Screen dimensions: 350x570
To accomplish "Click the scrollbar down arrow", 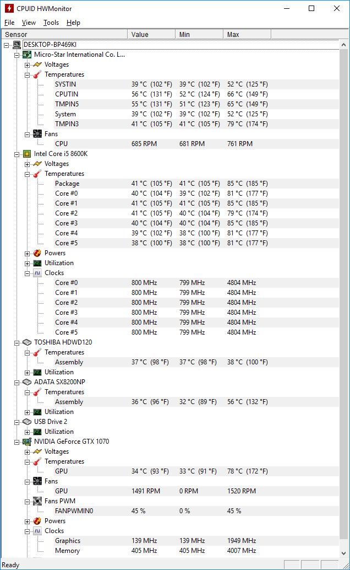I will pos(343,553).
